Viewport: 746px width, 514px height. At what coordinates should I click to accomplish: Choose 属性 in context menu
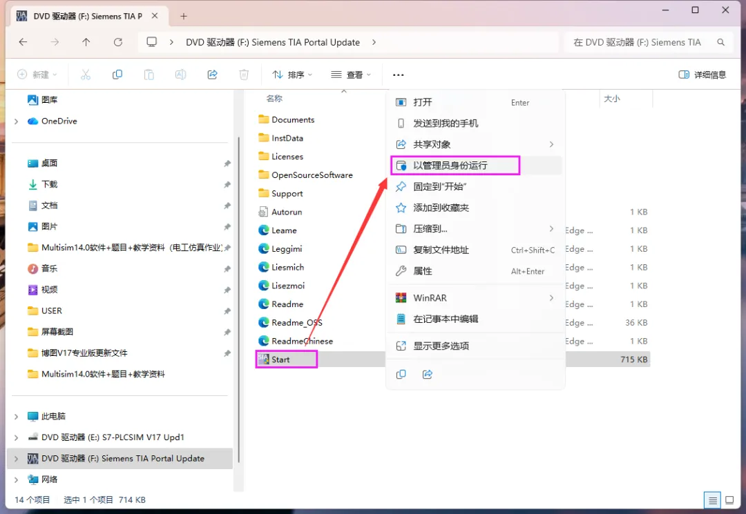pyautogui.click(x=476, y=270)
